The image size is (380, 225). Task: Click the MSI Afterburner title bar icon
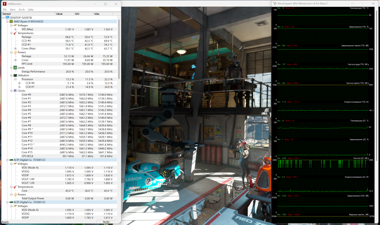(275, 3)
